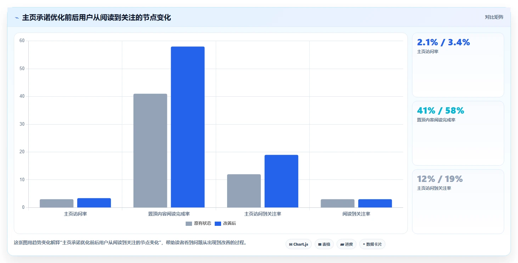Screen dimensions: 518x263
Task: Click the 对比矩阵 label in the header
Action: point(494,17)
